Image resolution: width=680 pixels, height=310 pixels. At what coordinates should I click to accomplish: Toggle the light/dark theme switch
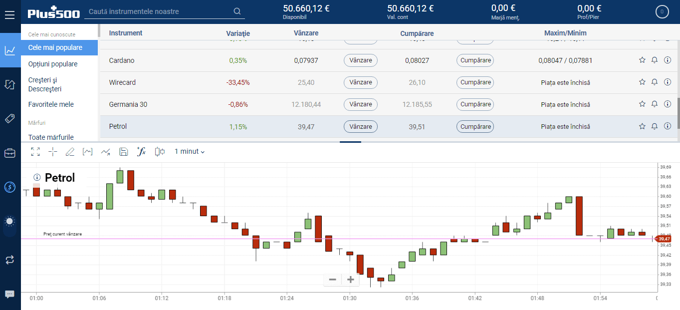9,221
